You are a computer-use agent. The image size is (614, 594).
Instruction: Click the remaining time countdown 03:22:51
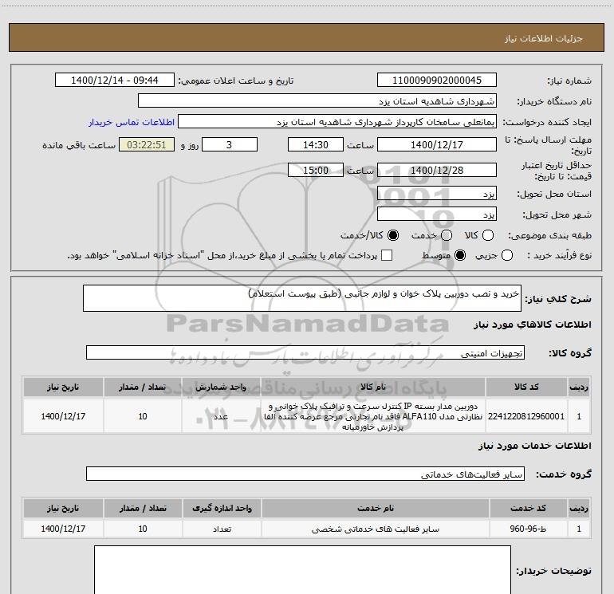(147, 144)
